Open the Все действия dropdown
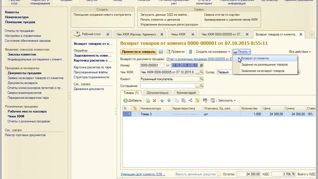The image size is (318, 179). click(x=300, y=52)
